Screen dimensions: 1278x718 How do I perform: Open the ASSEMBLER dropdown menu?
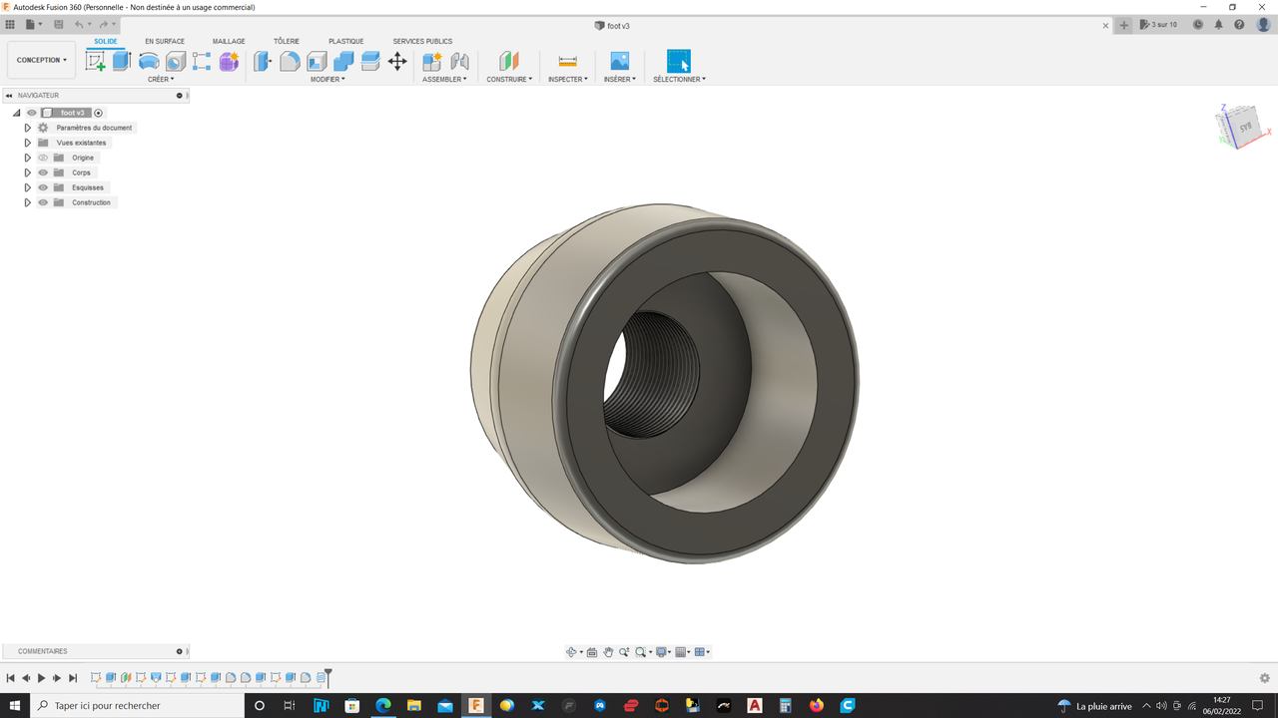(444, 79)
